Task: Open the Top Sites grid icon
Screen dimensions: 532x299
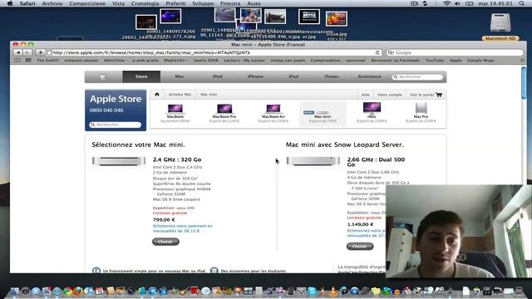Action: click(x=28, y=61)
